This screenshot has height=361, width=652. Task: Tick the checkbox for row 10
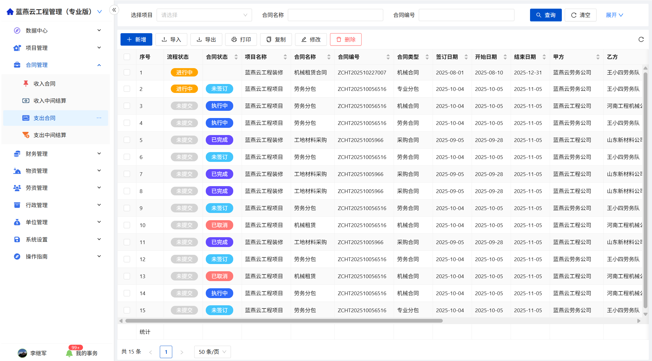coord(127,225)
